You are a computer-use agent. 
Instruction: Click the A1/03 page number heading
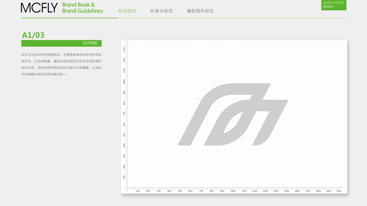pyautogui.click(x=33, y=35)
